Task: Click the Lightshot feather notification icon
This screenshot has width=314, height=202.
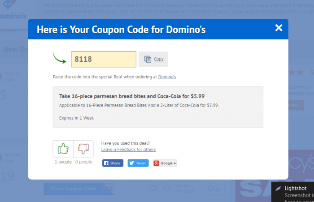Action: click(278, 189)
